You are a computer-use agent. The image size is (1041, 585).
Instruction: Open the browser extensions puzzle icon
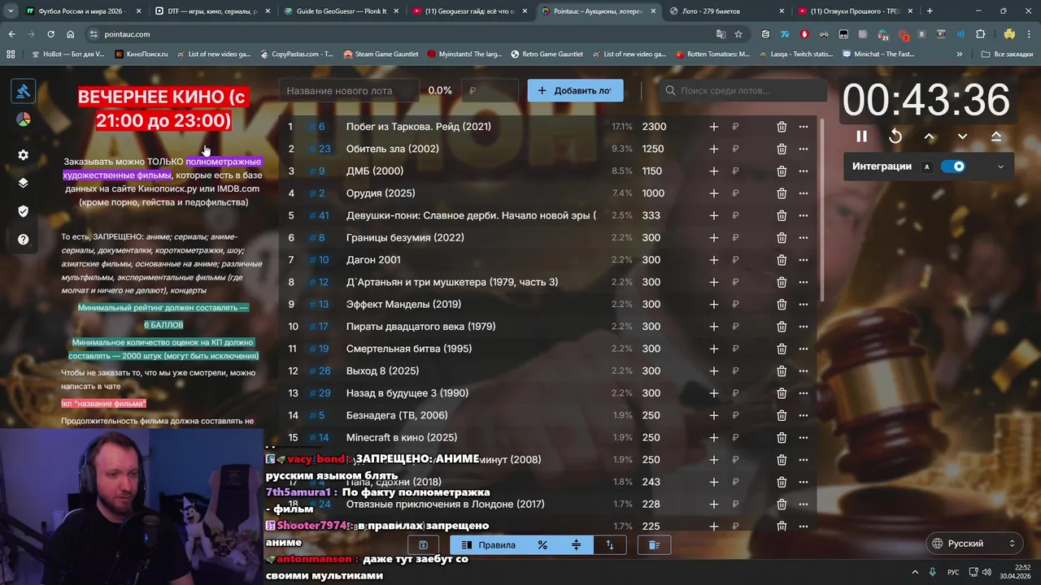pos(980,34)
